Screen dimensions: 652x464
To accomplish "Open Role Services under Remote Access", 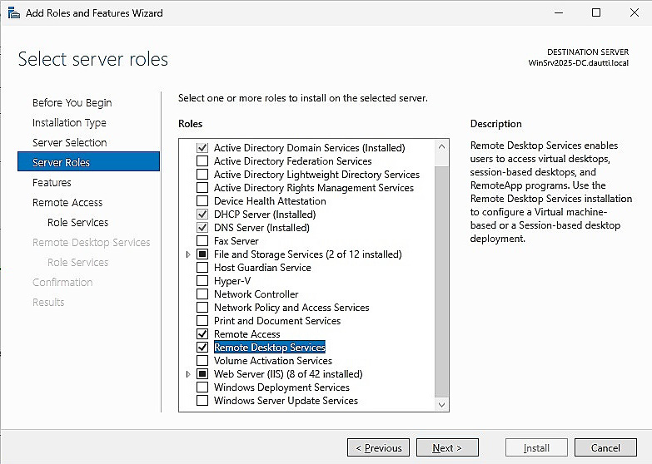I will coord(77,222).
